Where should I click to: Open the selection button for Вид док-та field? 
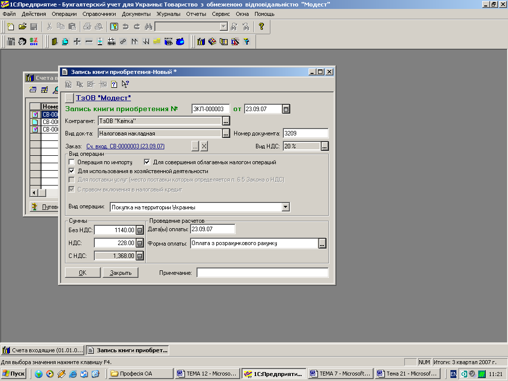[226, 133]
